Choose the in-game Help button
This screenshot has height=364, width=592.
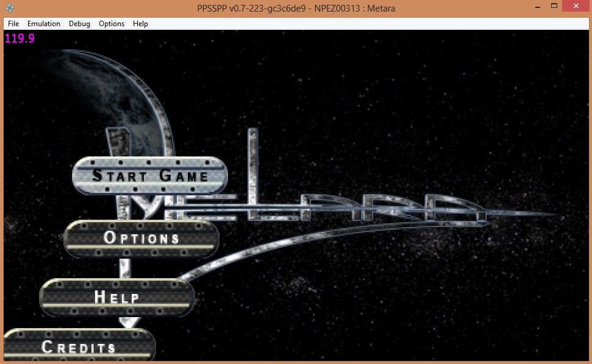[x=117, y=297]
